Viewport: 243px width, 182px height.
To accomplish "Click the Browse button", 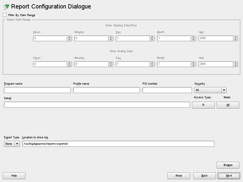I will [x=228, y=165].
